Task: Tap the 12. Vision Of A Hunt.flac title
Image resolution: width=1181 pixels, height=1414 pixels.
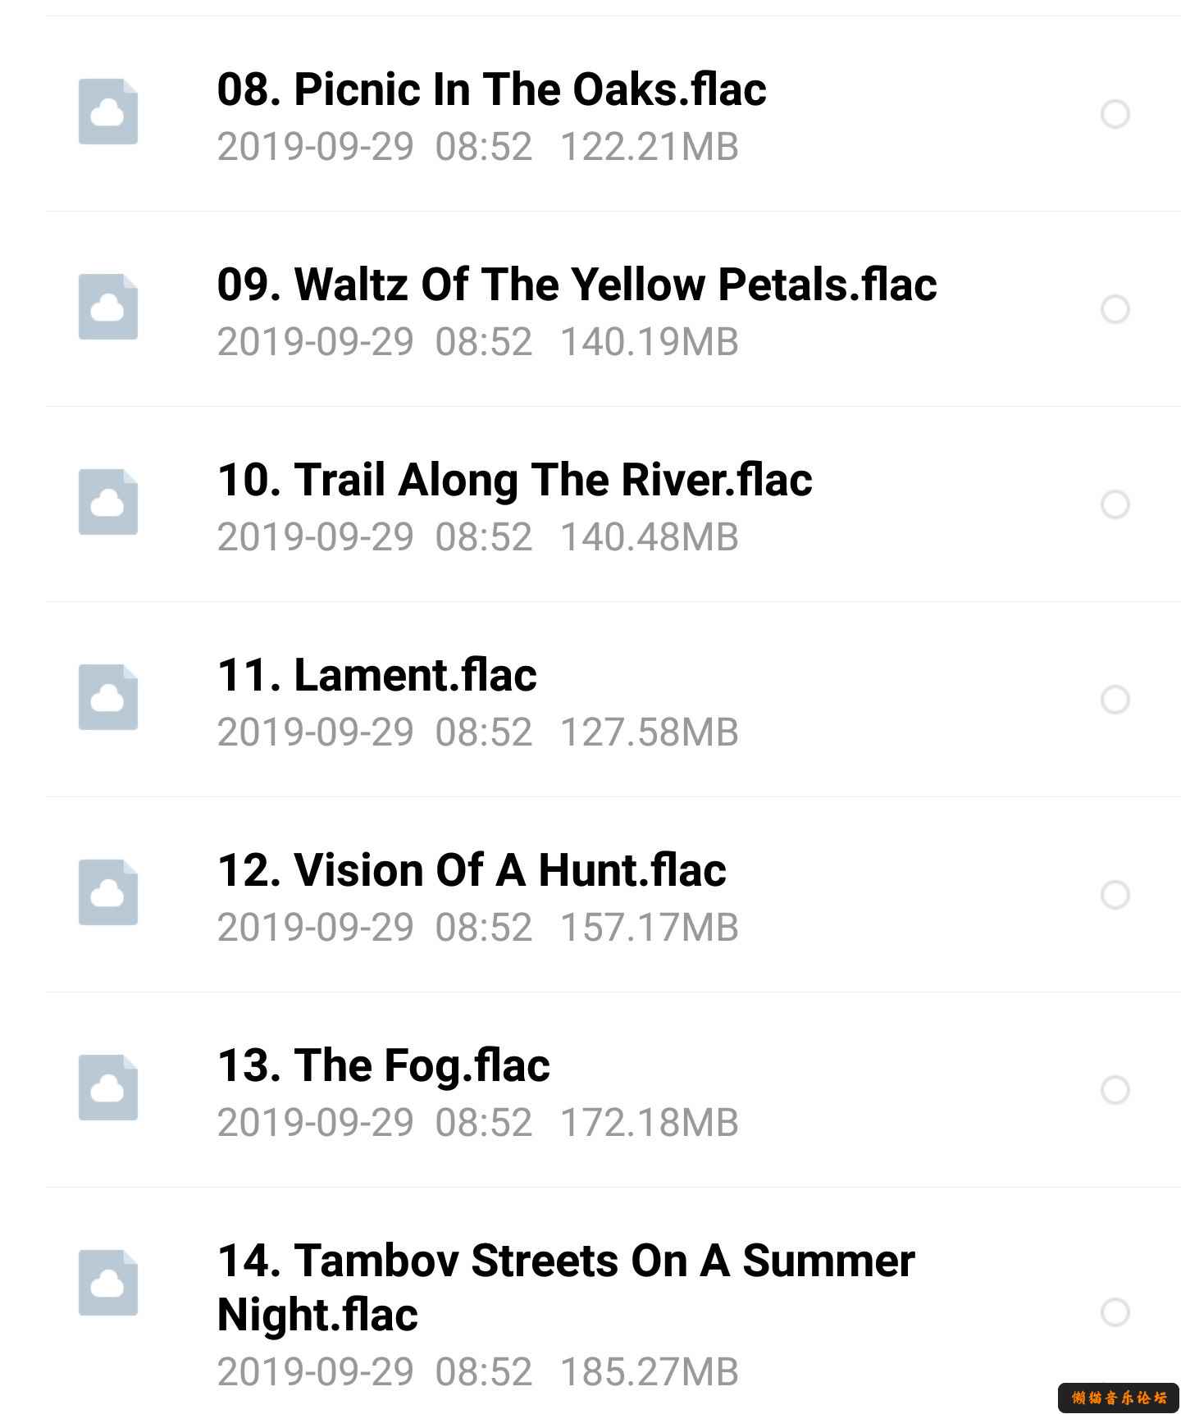Action: tap(472, 870)
